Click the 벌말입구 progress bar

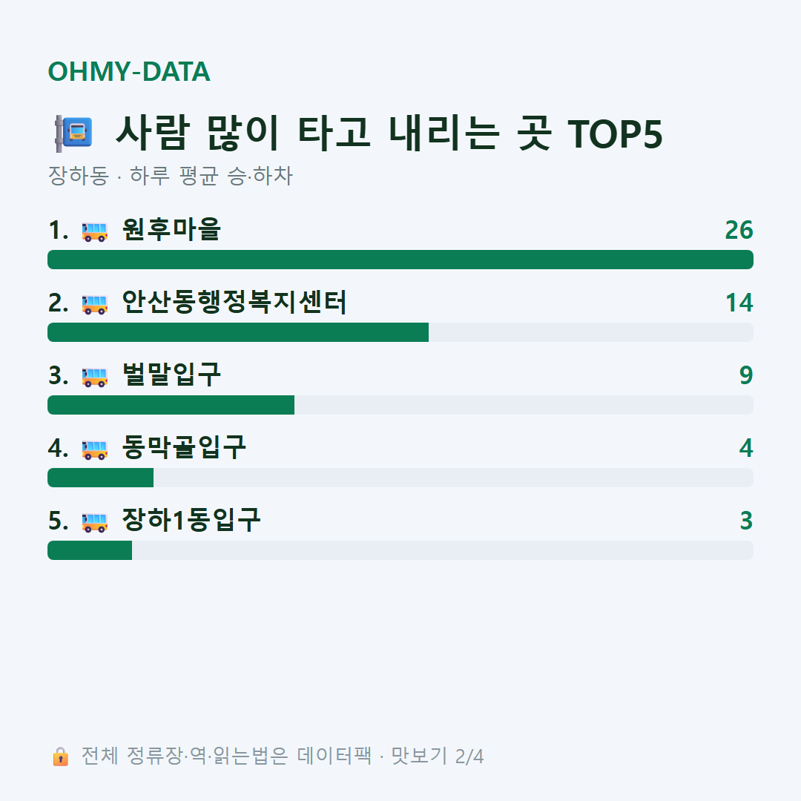click(x=400, y=405)
